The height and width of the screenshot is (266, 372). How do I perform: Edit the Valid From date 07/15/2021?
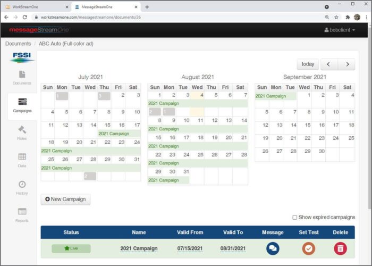click(x=190, y=248)
